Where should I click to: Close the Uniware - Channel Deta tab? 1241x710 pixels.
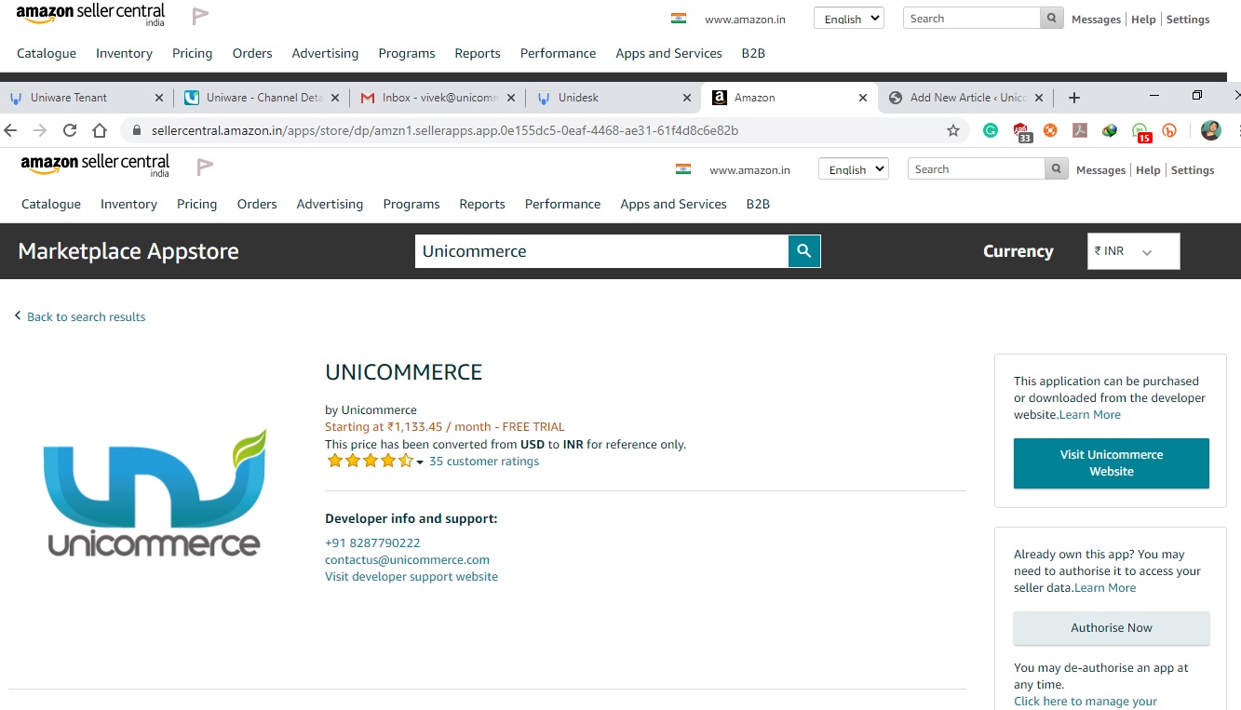(x=334, y=98)
